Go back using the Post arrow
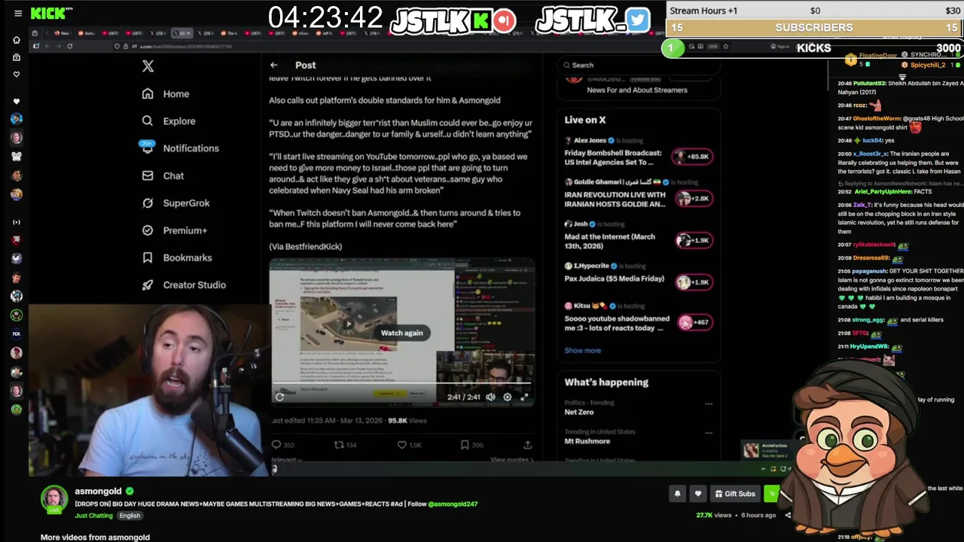964x542 pixels. [274, 65]
